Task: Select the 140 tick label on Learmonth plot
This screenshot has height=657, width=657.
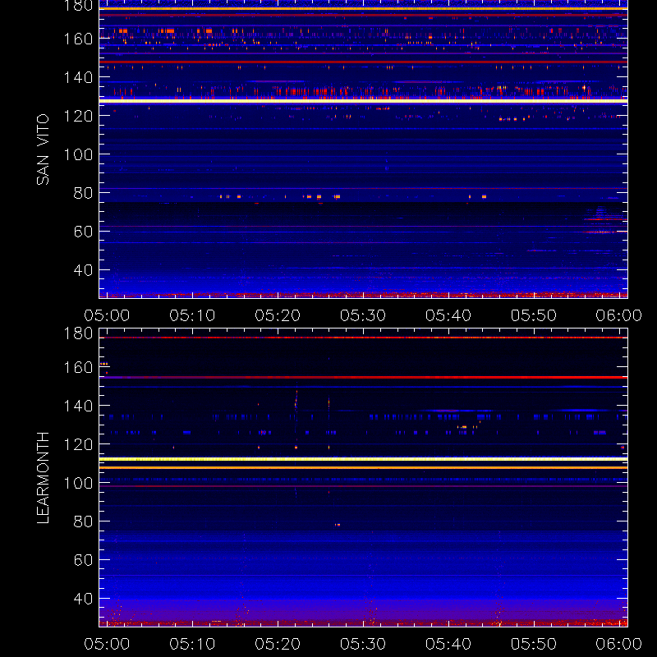Action: point(78,406)
